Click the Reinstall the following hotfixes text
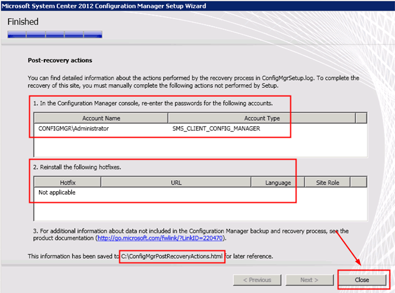The image size is (395, 293). 77,167
